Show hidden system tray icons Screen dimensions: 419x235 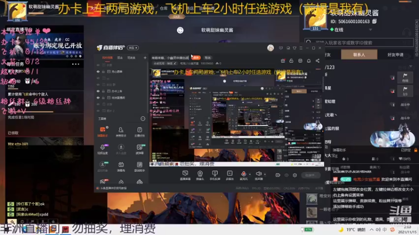[x=372, y=229]
